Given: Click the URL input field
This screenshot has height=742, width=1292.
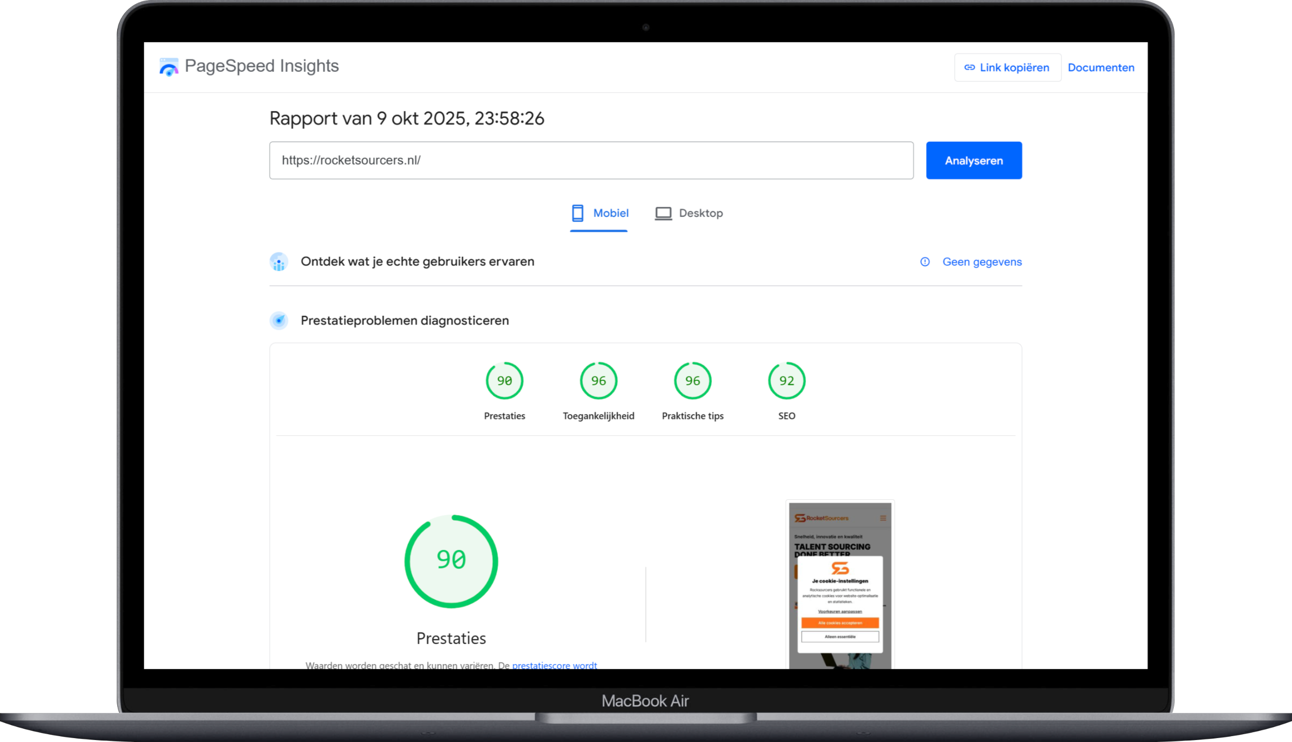Looking at the screenshot, I should [590, 160].
